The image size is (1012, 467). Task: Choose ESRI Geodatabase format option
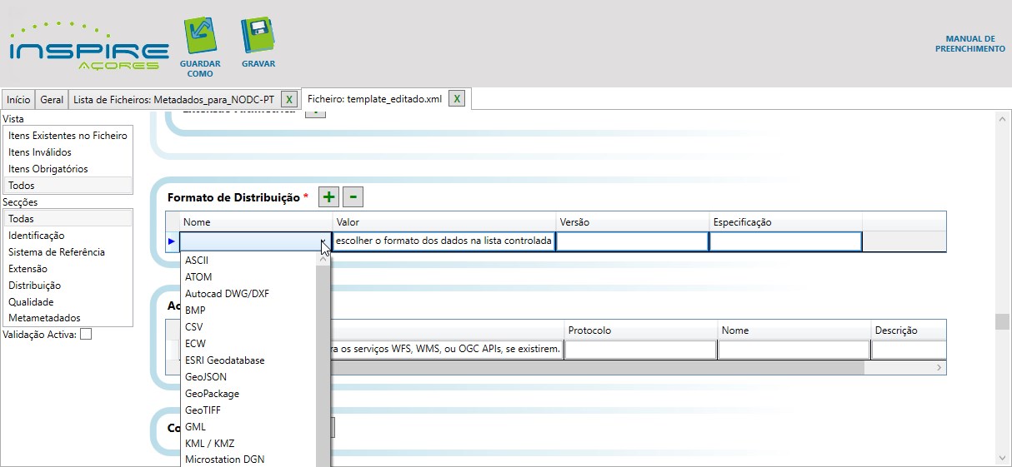(224, 360)
